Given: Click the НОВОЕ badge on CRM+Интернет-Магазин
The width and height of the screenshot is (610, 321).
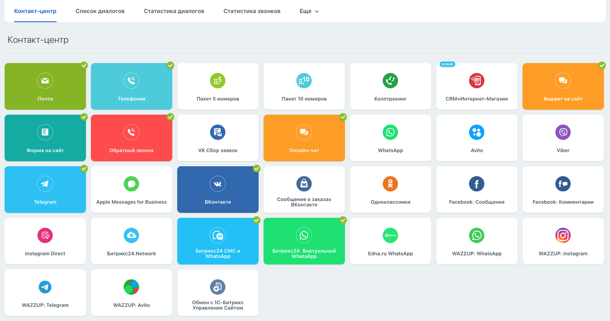Looking at the screenshot, I should (x=447, y=65).
